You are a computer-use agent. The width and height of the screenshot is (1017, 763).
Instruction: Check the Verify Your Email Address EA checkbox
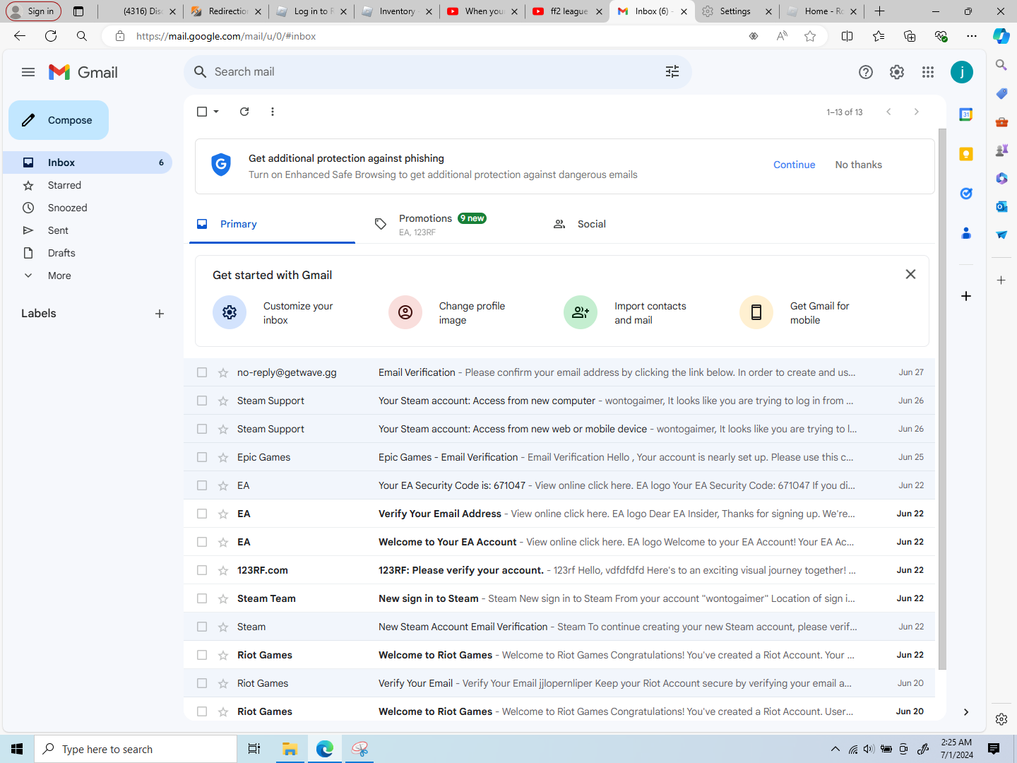202,514
